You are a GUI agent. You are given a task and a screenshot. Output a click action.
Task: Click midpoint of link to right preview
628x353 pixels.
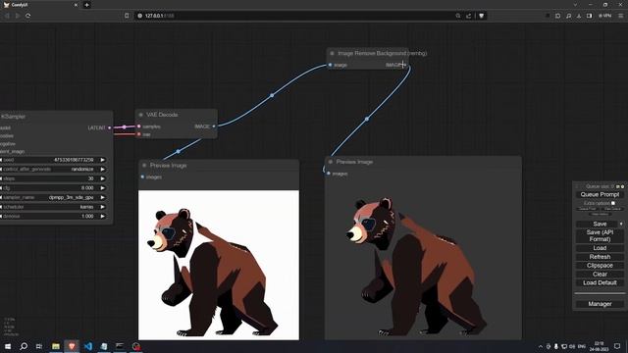click(x=366, y=119)
